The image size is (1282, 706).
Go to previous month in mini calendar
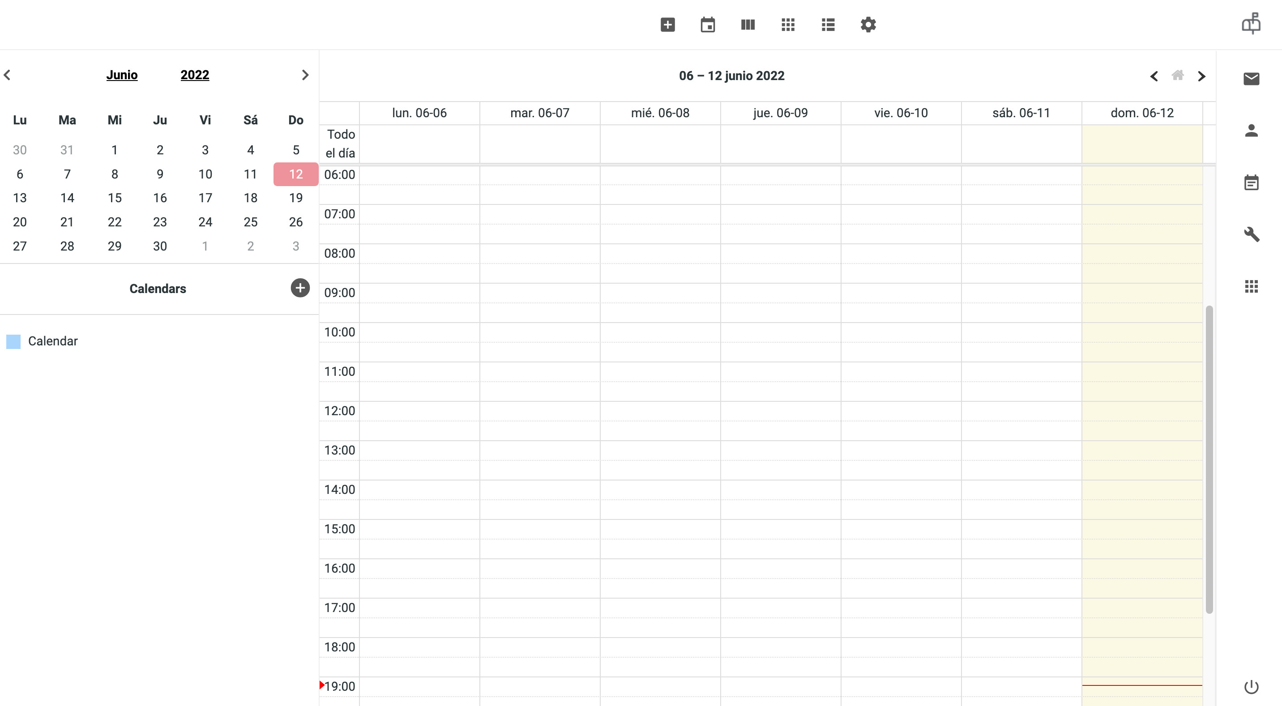7,75
